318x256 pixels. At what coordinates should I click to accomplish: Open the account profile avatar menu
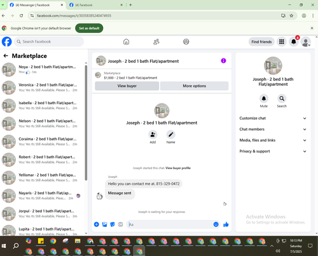click(306, 42)
